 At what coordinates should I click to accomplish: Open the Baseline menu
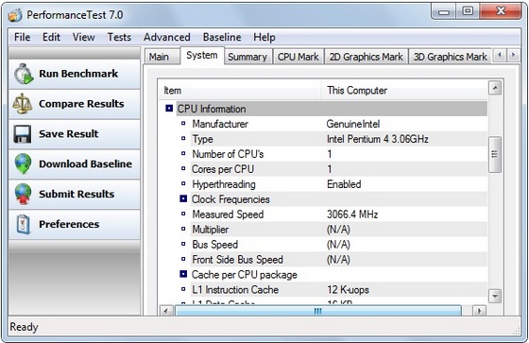click(222, 37)
